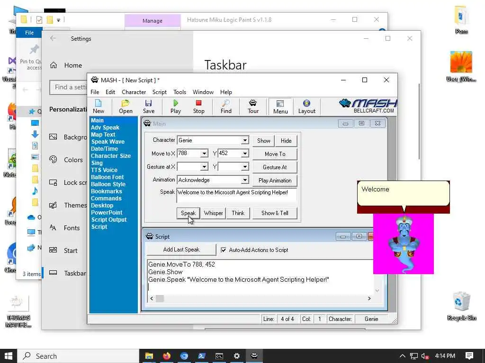This screenshot has height=363, width=485.
Task: Open the Manage tab in File Explorer
Action: [152, 21]
